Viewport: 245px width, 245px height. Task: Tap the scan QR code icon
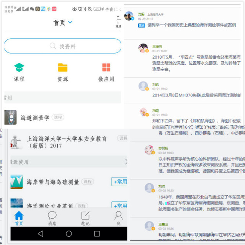(x=119, y=20)
